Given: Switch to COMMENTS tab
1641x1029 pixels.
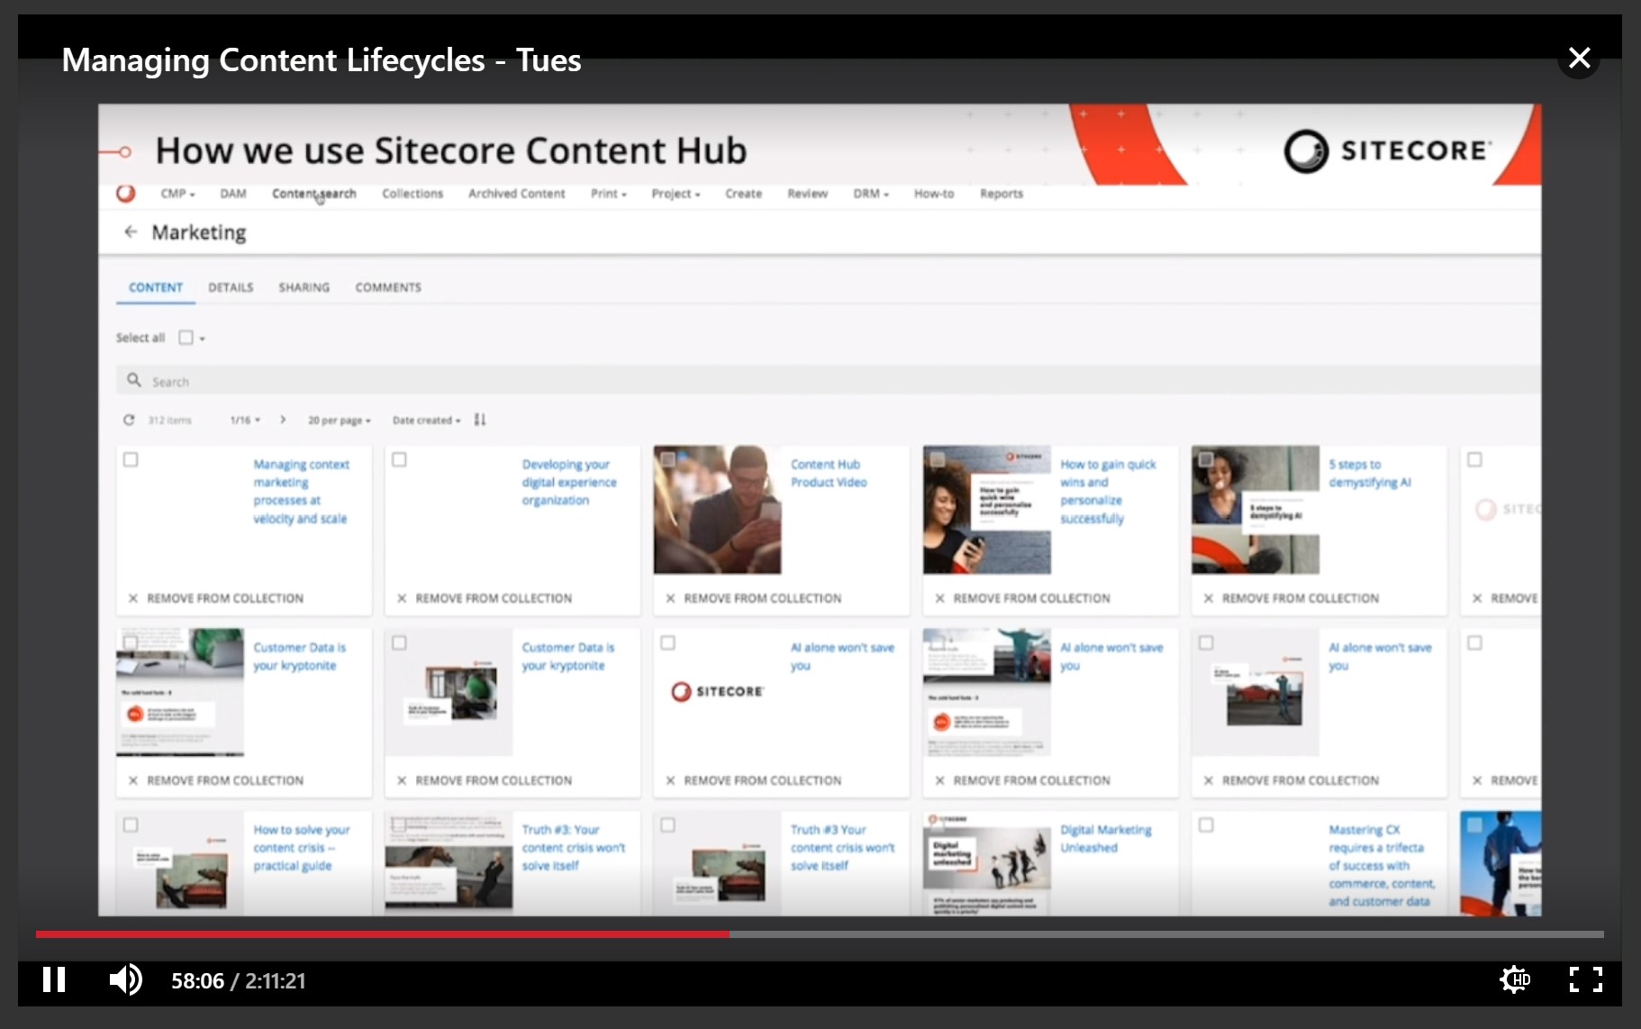Looking at the screenshot, I should click(388, 287).
